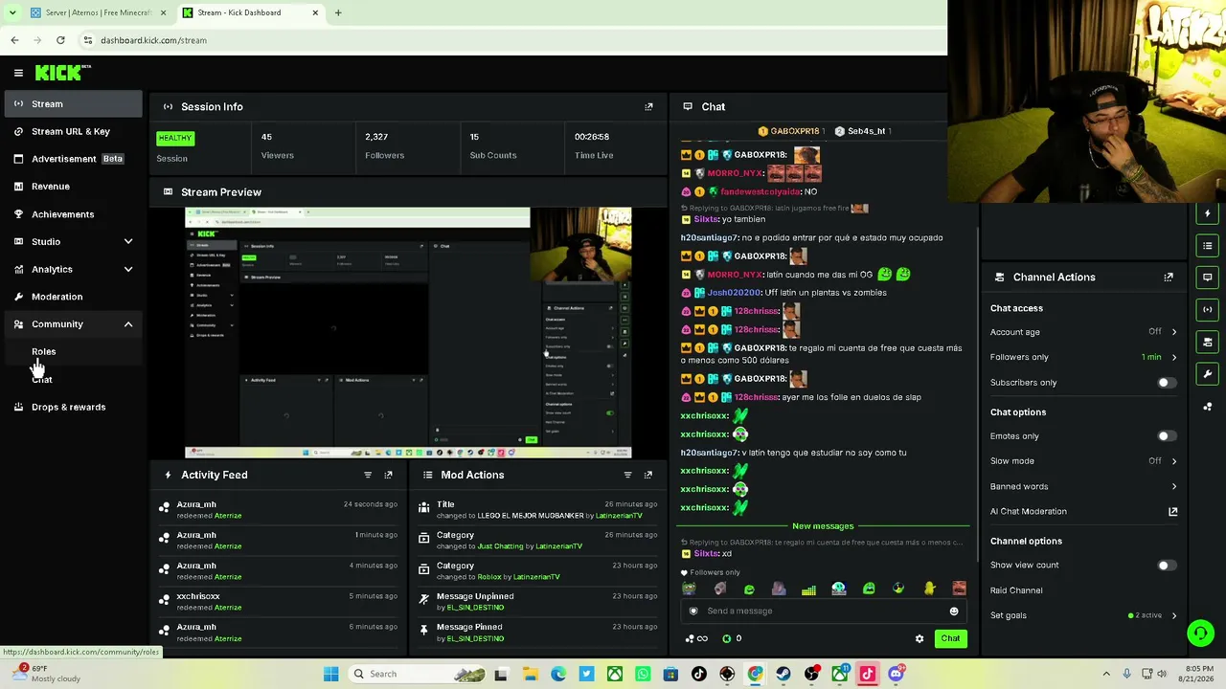Toggle Subscribers only chat
Viewport: 1226px width, 689px height.
tap(1165, 383)
